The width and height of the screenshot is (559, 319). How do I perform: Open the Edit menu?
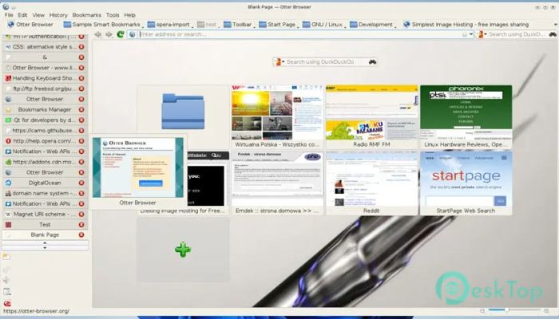tap(22, 15)
